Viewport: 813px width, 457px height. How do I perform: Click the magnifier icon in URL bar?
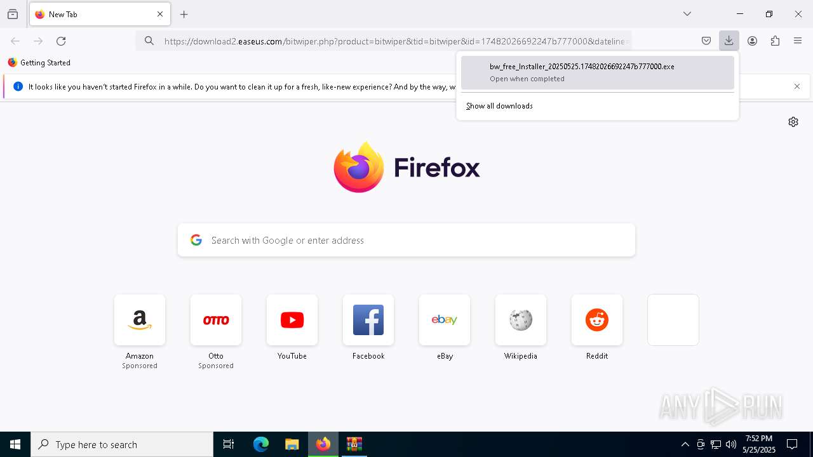pos(149,41)
